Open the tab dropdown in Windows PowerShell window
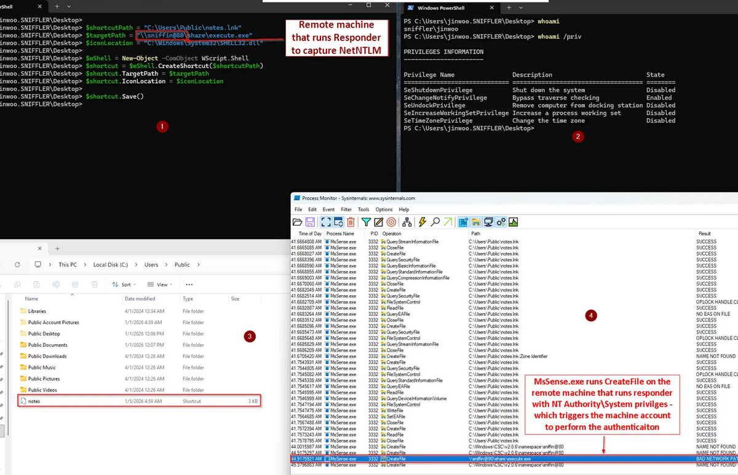The image size is (738, 475). pyautogui.click(x=521, y=7)
